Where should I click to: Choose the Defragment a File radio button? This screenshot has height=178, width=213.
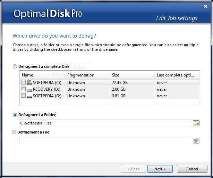tap(14, 132)
